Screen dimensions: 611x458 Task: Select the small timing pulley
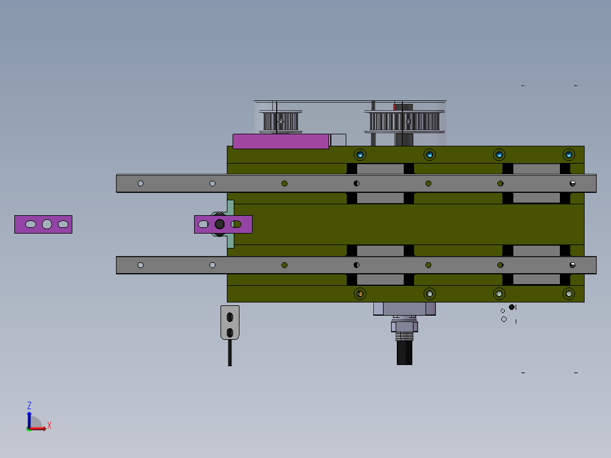click(281, 122)
